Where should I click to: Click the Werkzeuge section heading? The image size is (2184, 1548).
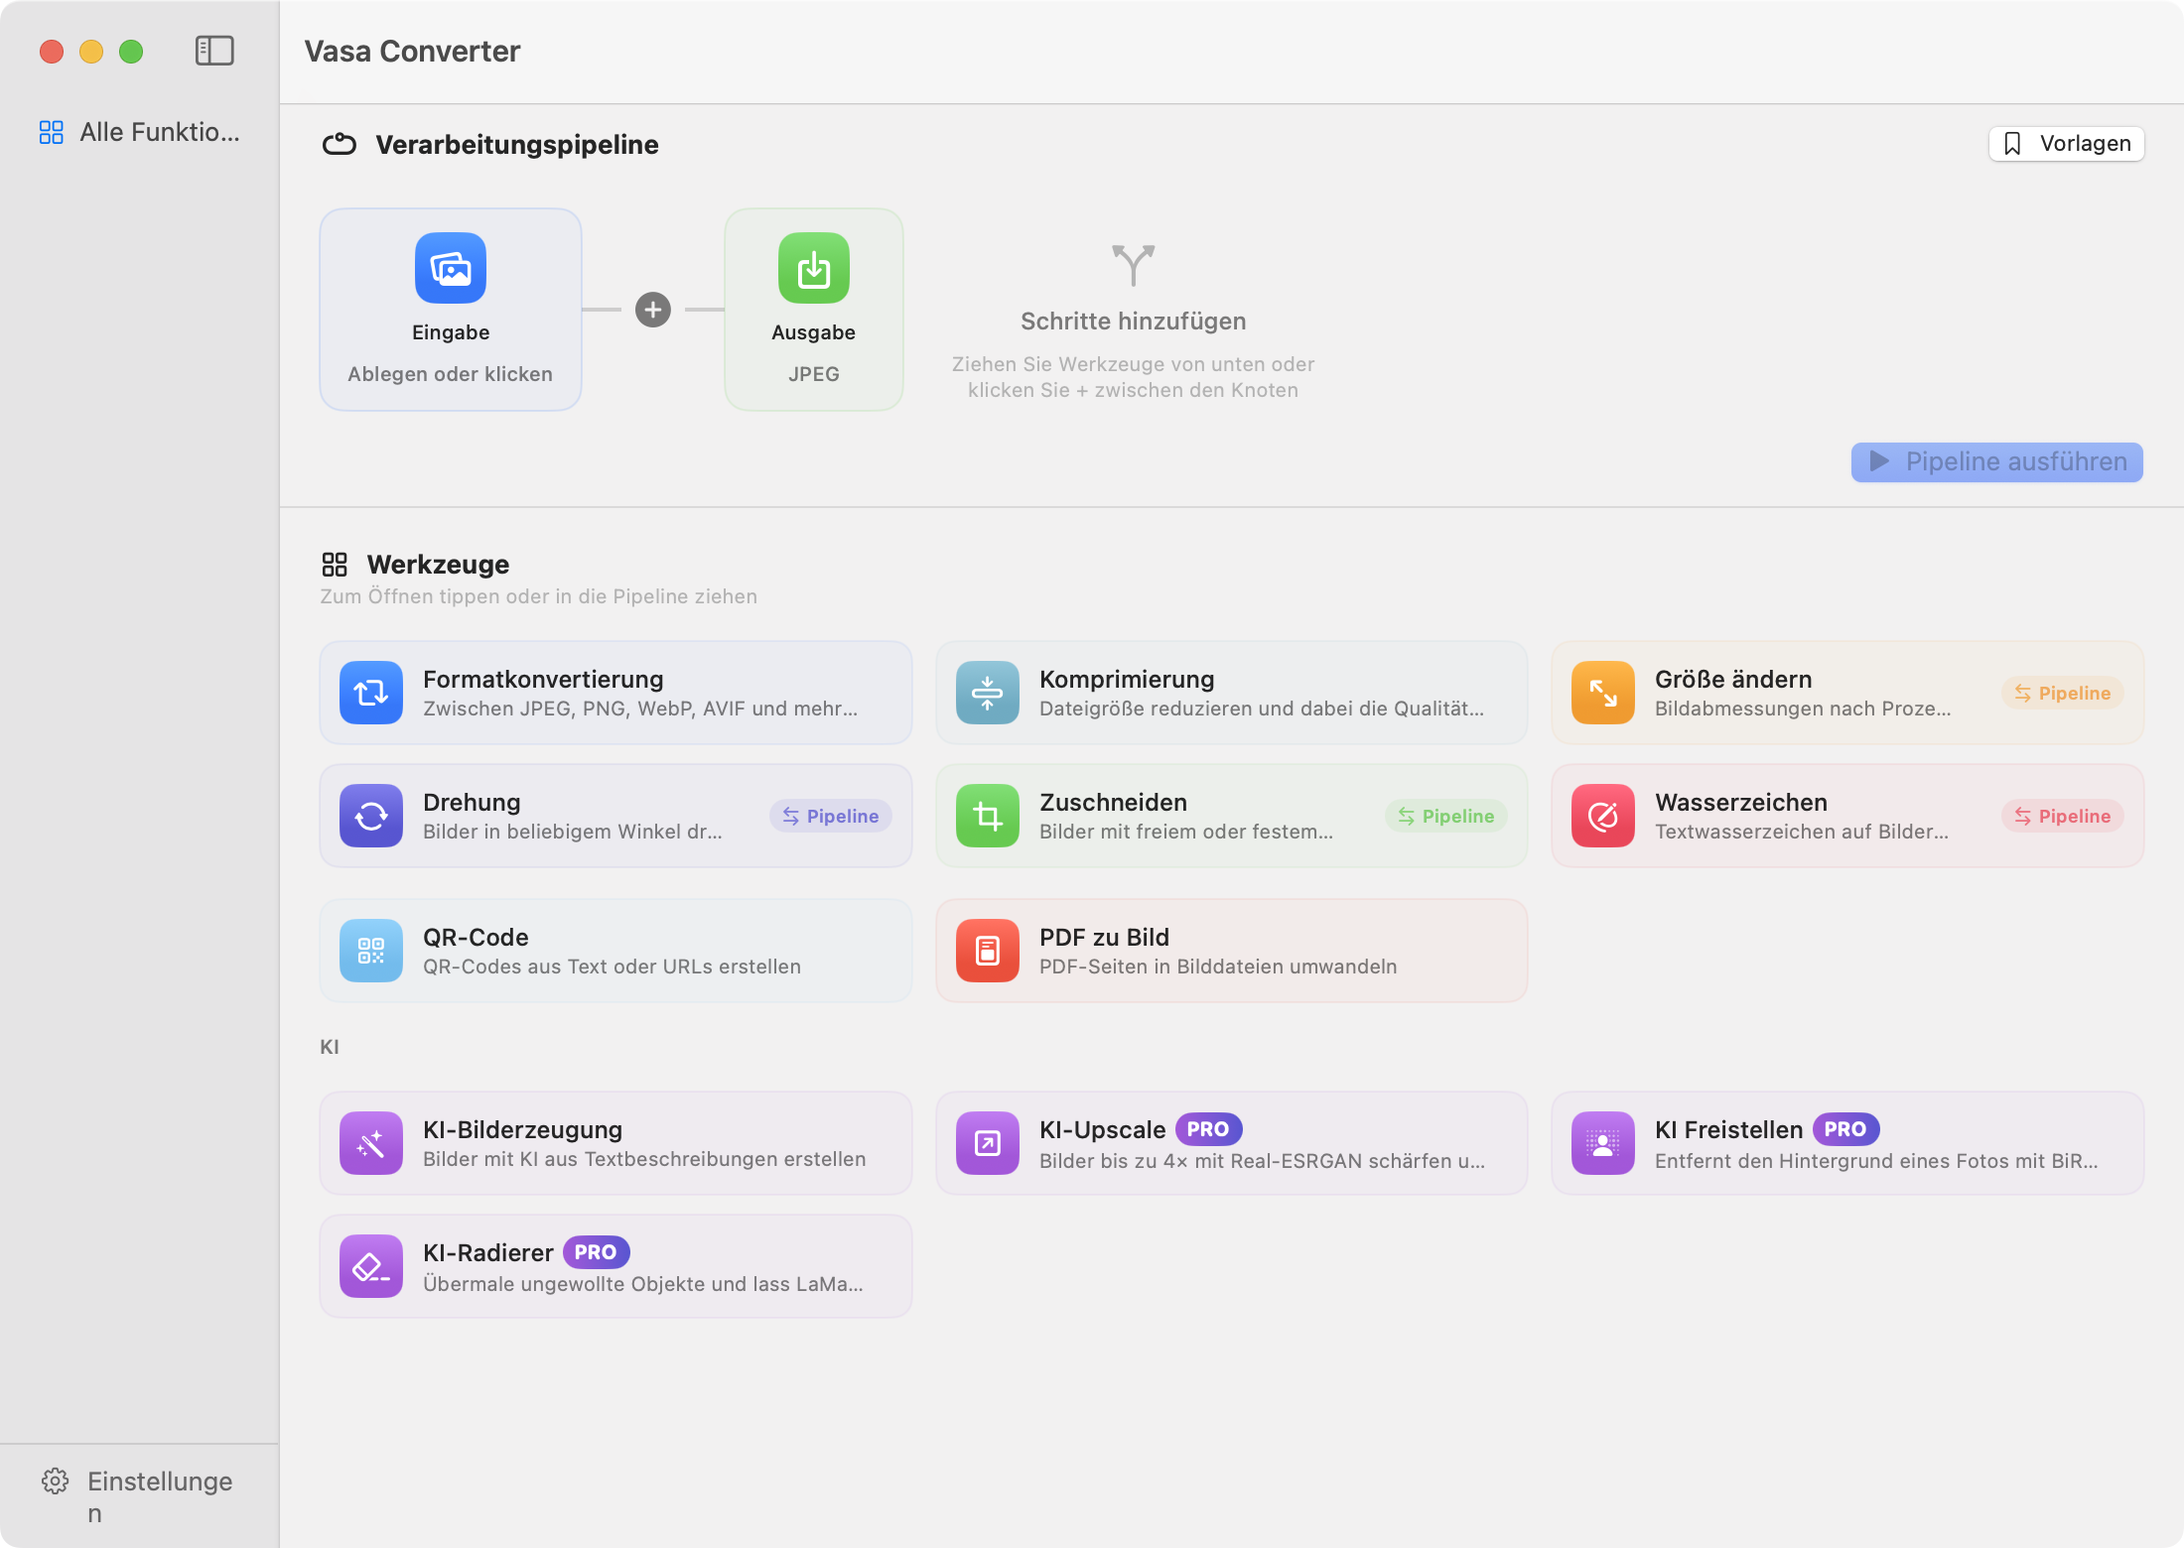click(x=438, y=565)
